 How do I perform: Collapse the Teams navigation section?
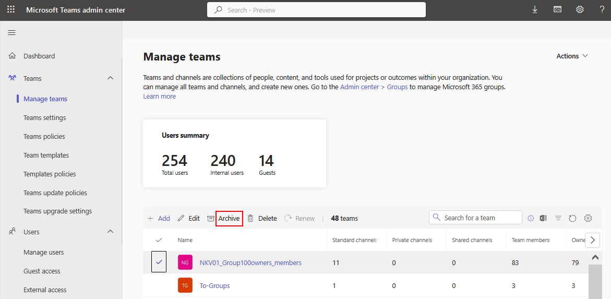coord(110,78)
